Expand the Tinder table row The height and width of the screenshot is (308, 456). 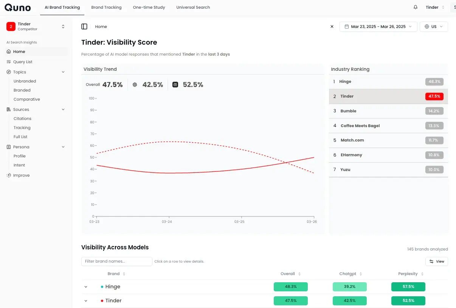[x=86, y=301]
